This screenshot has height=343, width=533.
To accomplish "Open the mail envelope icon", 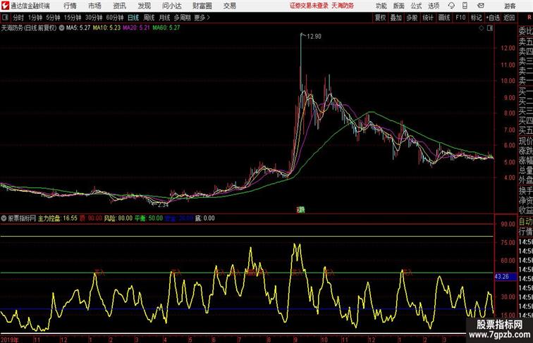I will click(x=481, y=6).
